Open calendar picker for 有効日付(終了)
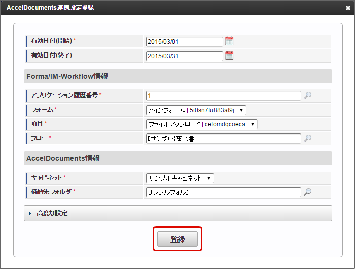The width and height of the screenshot is (355, 269). click(x=229, y=55)
